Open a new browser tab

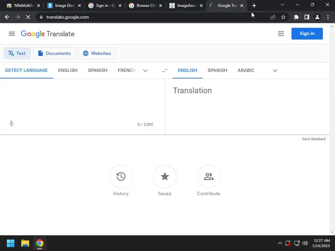click(254, 6)
